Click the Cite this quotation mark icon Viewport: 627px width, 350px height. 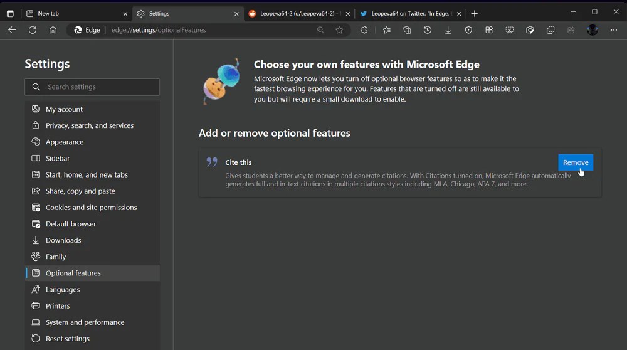pyautogui.click(x=212, y=162)
